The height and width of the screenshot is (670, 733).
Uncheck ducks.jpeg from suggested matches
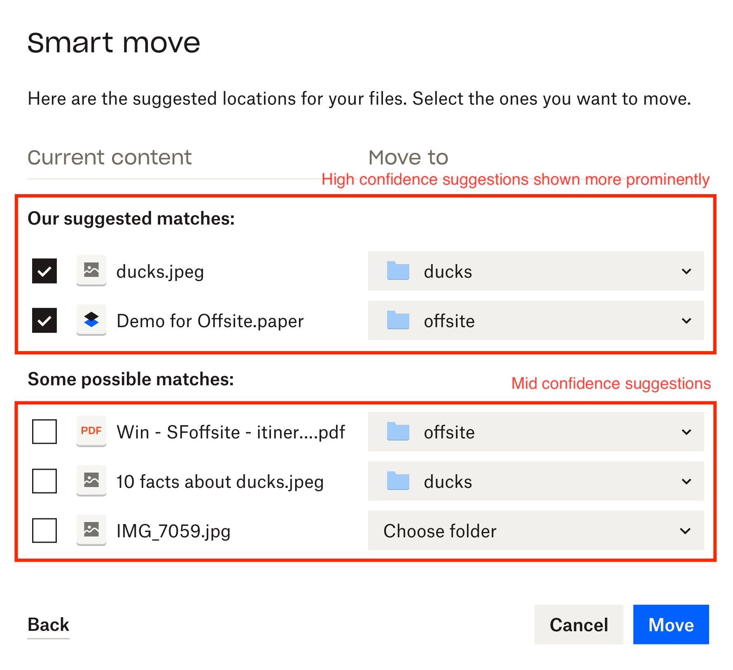click(x=44, y=271)
